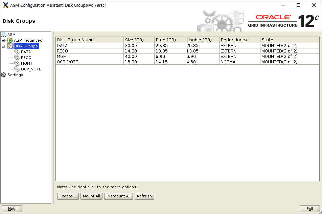
Task: Click the DATA disk group icon in tree
Action: (x=17, y=52)
